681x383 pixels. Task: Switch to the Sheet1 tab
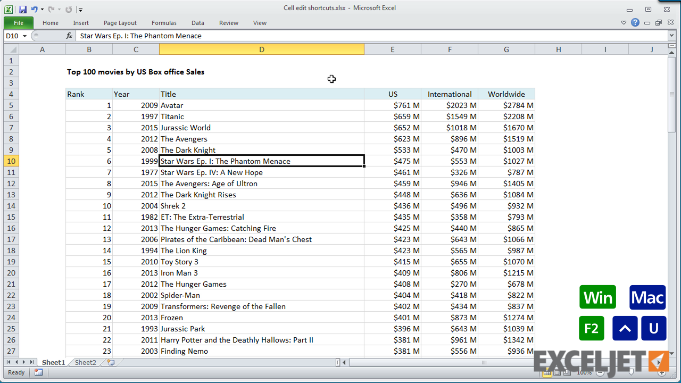click(x=53, y=362)
